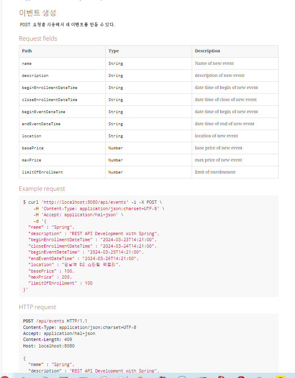Click the Accept hal+json line in curl
The height and width of the screenshot is (378, 295).
tap(78, 215)
